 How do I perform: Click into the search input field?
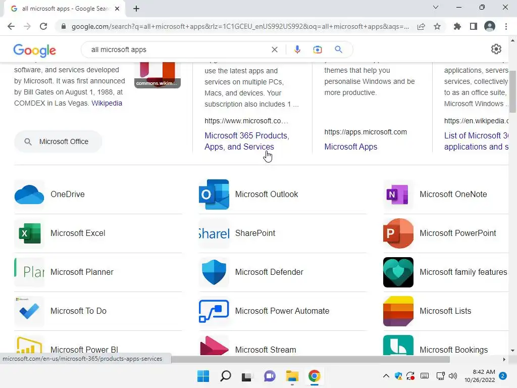click(178, 50)
